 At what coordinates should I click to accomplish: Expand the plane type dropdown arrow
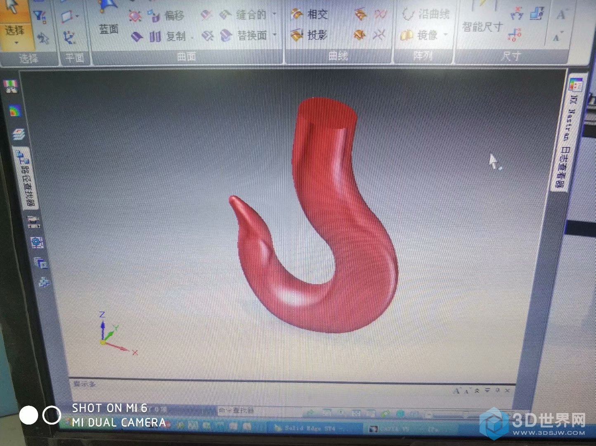pos(77,17)
